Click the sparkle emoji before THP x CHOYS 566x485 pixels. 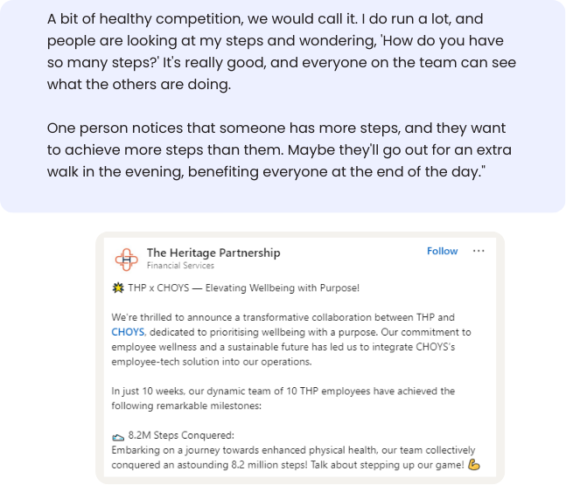pyautogui.click(x=118, y=288)
